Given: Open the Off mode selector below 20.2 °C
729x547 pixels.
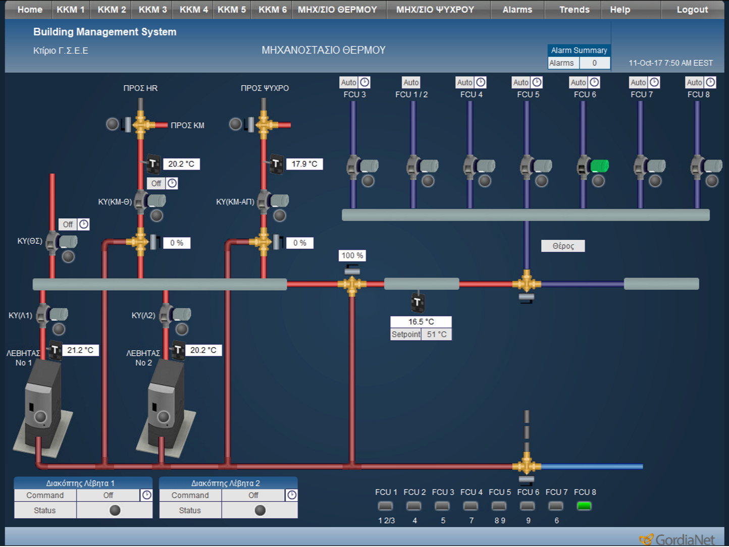Looking at the screenshot, I should click(155, 183).
